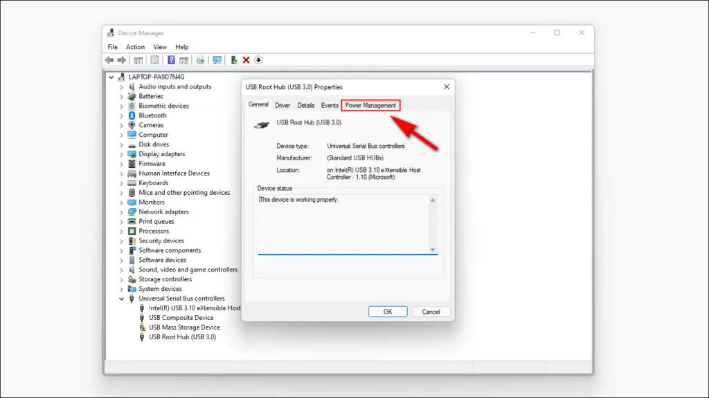This screenshot has width=709, height=398.
Task: Click the Cameras category icon
Action: tap(132, 125)
